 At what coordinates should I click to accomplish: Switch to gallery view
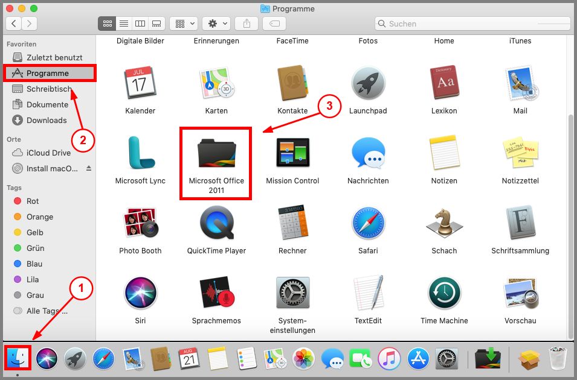(156, 24)
